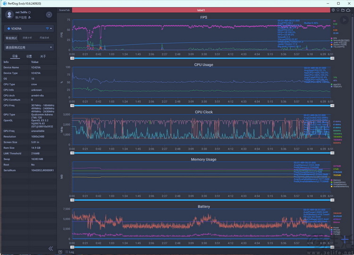
Task: Click the WiFi connection icon for V2429A
Action: click(x=47, y=28)
